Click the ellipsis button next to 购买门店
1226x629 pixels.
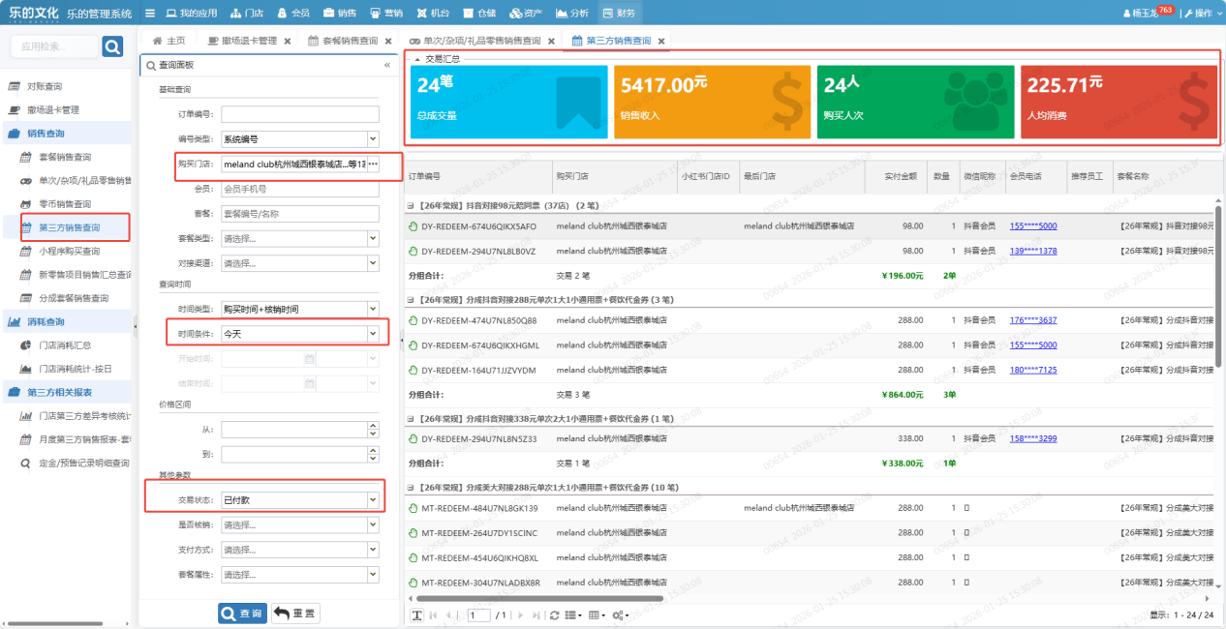click(x=373, y=165)
